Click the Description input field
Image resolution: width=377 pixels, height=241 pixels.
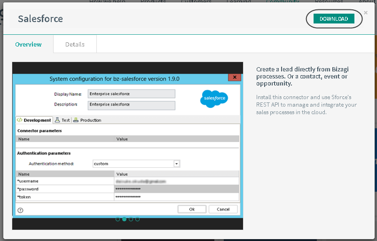(x=132, y=105)
